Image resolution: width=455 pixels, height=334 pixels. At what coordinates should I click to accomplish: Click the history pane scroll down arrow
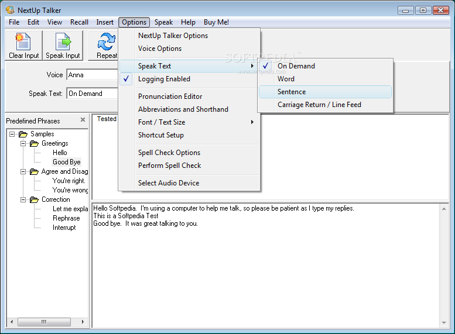coord(444,323)
